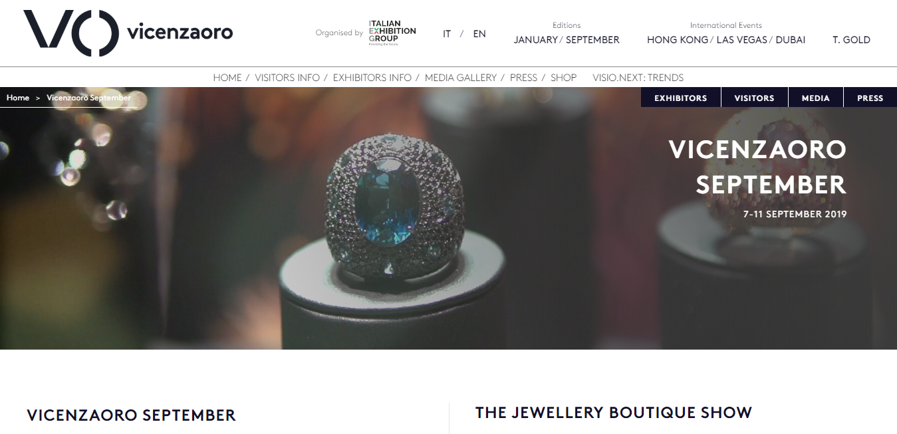Click the Home breadcrumb link
This screenshot has width=897, height=434.
18,98
